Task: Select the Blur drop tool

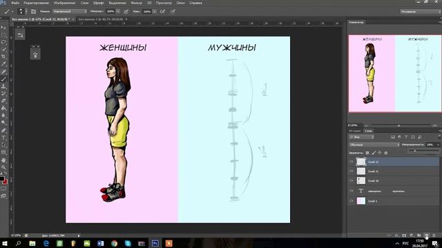Action: coord(3,115)
